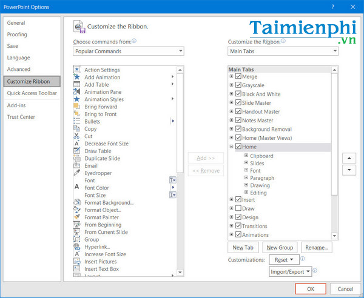Move selected tab up with arrow button
The height and width of the screenshot is (298, 364).
tap(349, 158)
